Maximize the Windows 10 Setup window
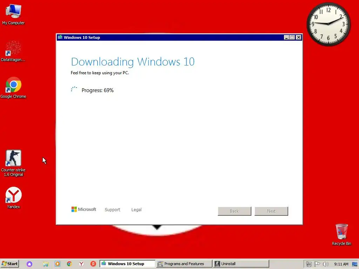359x269 pixels. click(292, 37)
